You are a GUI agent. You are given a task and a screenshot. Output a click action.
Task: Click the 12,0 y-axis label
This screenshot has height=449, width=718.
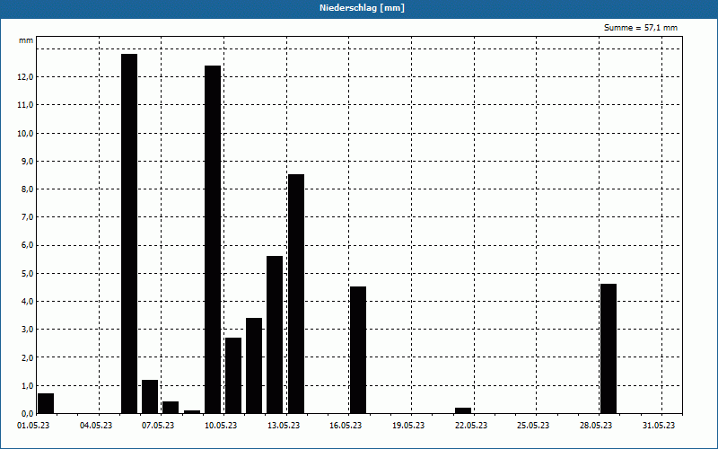26,77
